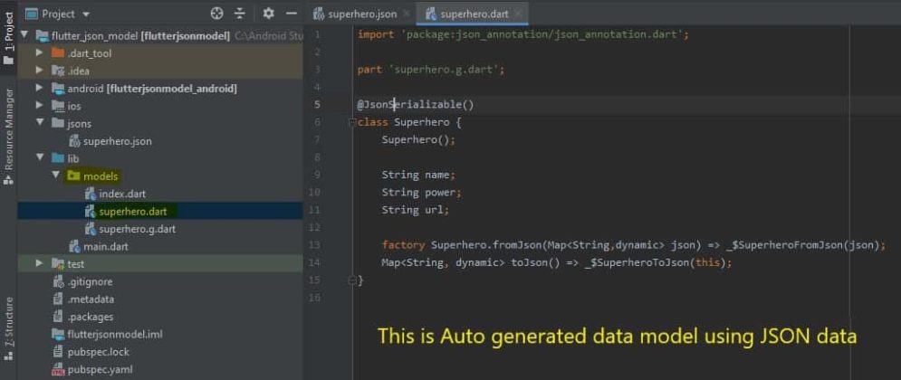
Task: Toggle the 1: Project tool window
Action: pyautogui.click(x=9, y=37)
